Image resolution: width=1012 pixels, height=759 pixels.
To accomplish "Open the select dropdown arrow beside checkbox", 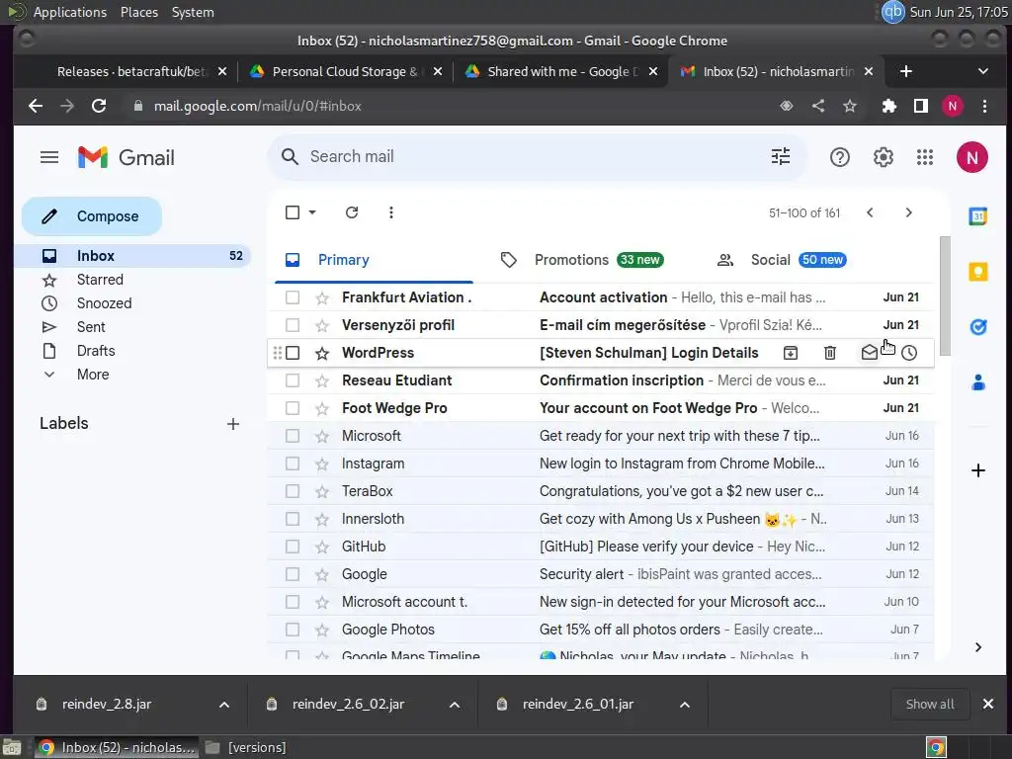I will [x=312, y=212].
